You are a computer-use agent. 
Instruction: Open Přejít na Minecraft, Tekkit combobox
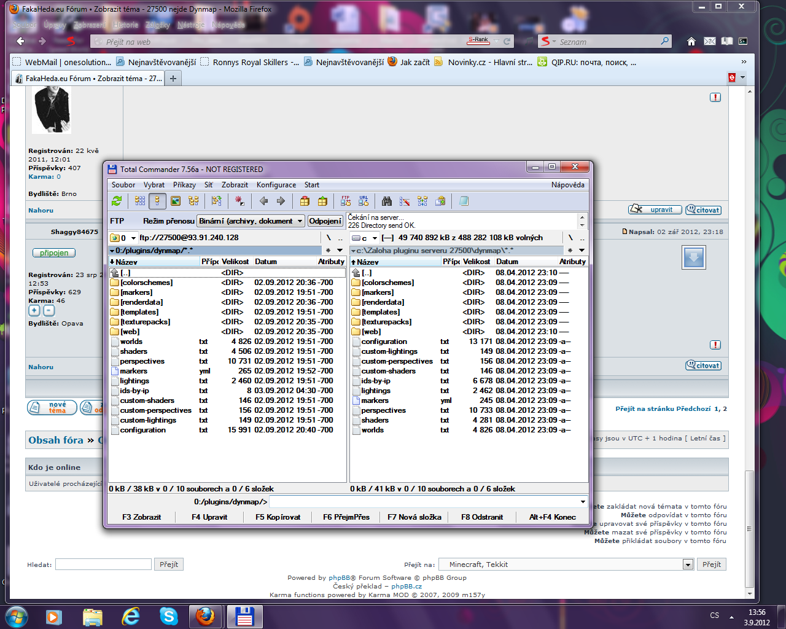pos(566,565)
